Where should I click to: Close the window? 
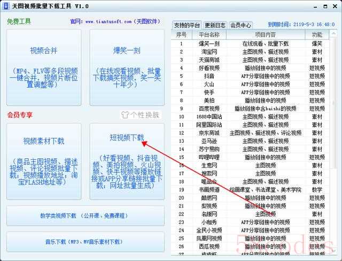pyautogui.click(x=335, y=6)
